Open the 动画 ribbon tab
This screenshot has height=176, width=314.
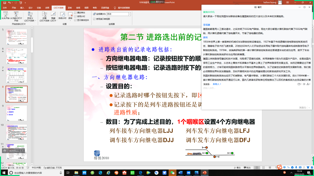click(47, 8)
